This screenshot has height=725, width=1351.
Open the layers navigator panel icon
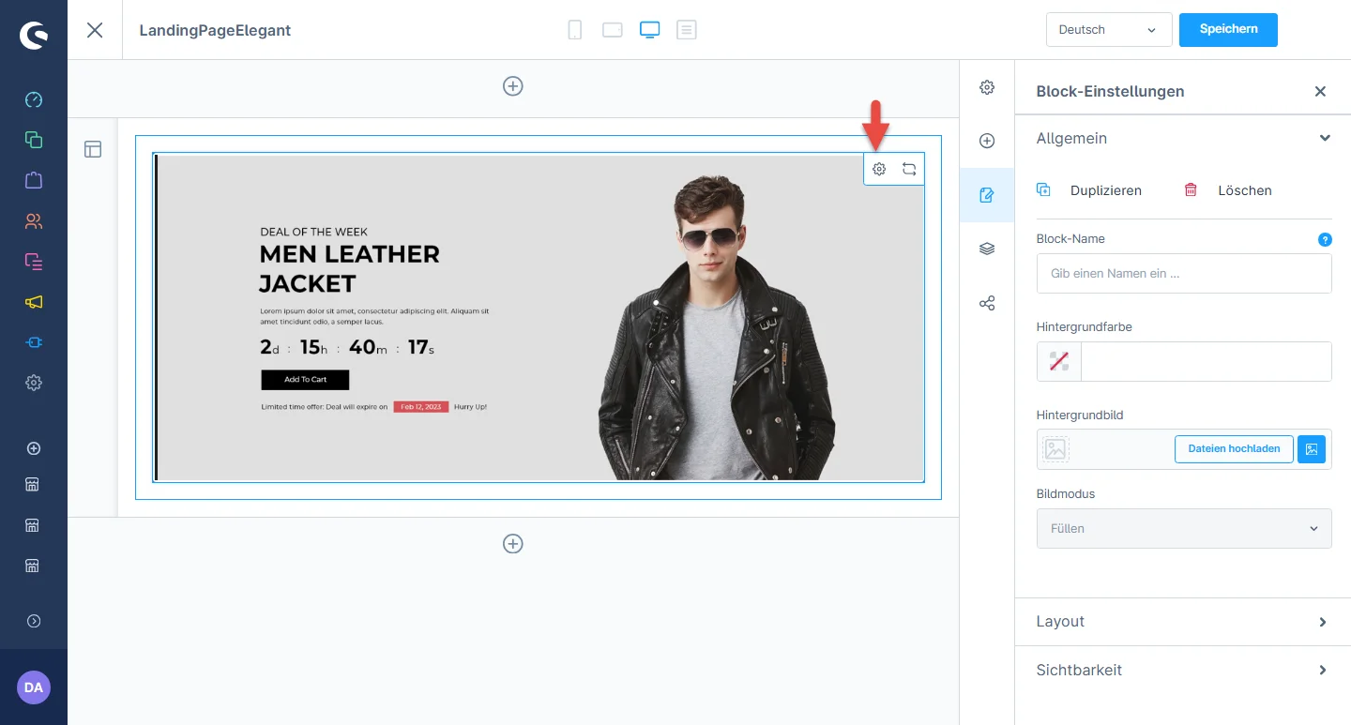(987, 249)
